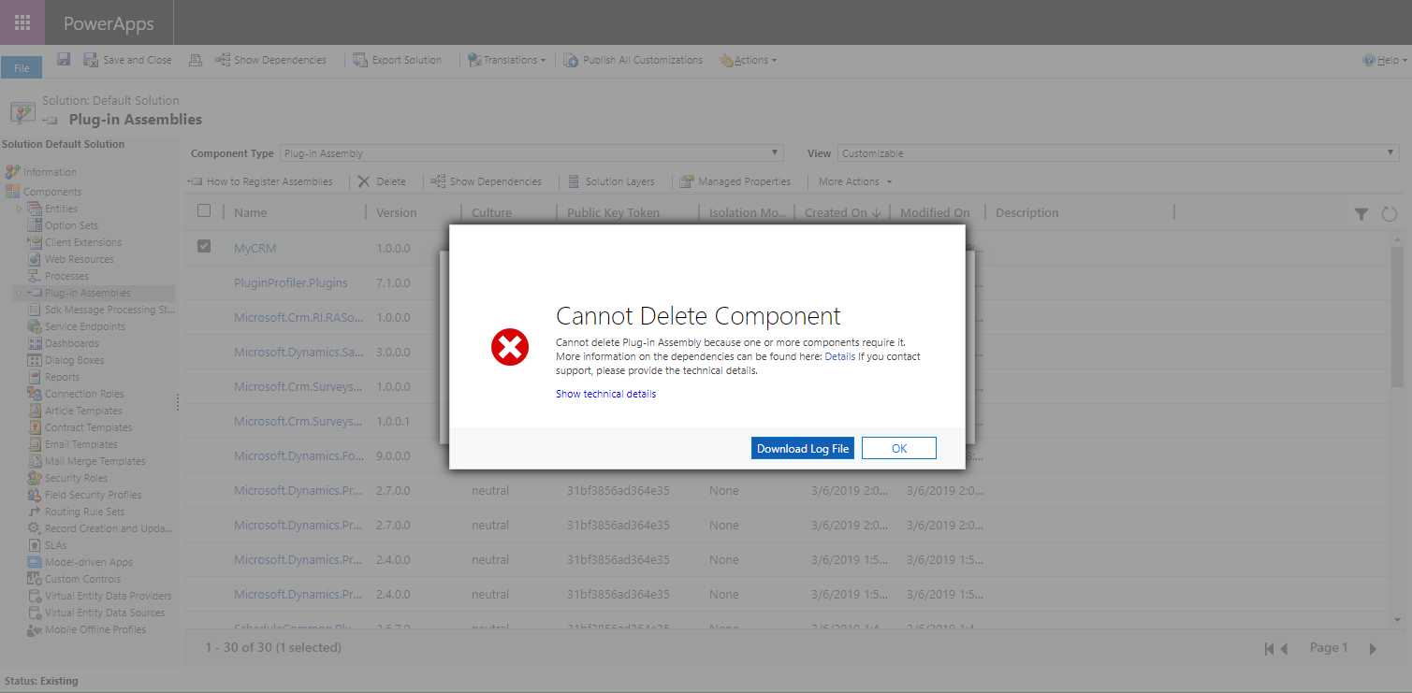1412x693 pixels.
Task: Sort by the Version column header
Action: (397, 213)
